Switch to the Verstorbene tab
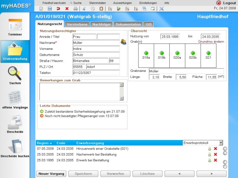 [x=77, y=24]
